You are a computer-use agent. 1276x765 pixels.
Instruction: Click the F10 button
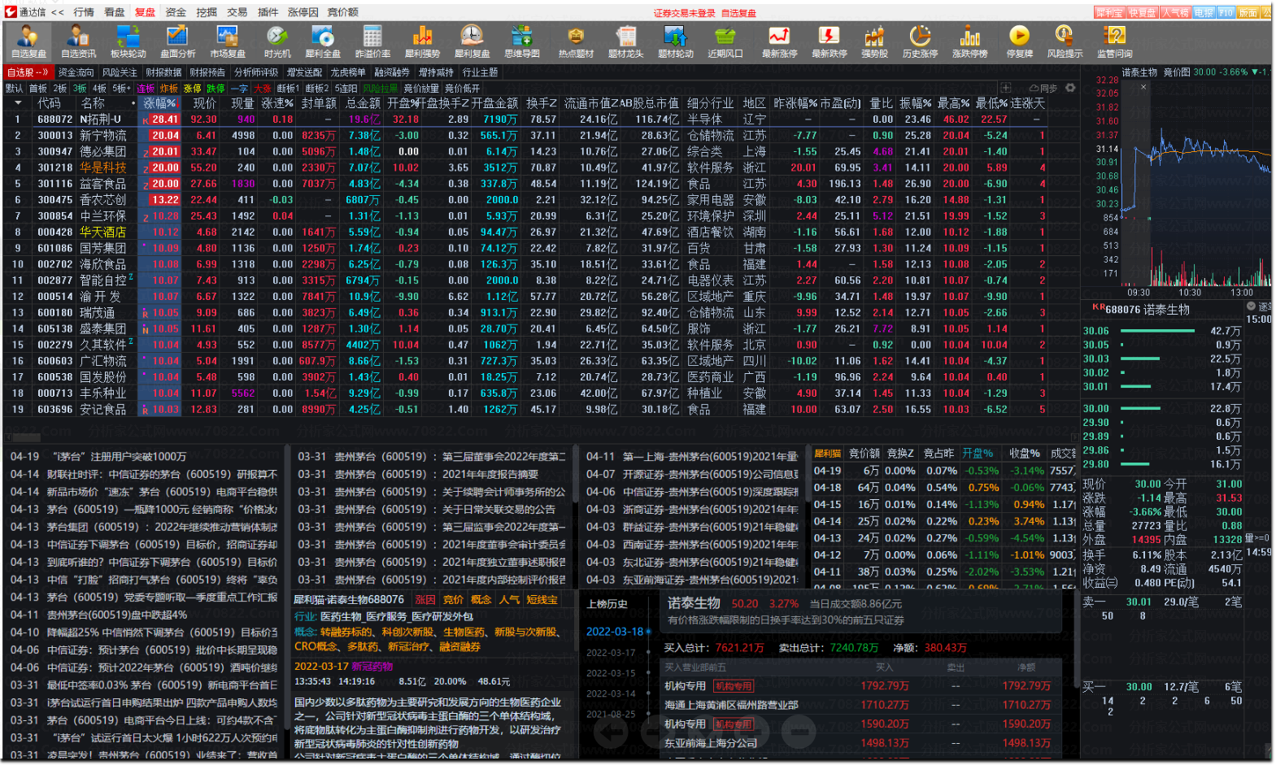click(1226, 12)
